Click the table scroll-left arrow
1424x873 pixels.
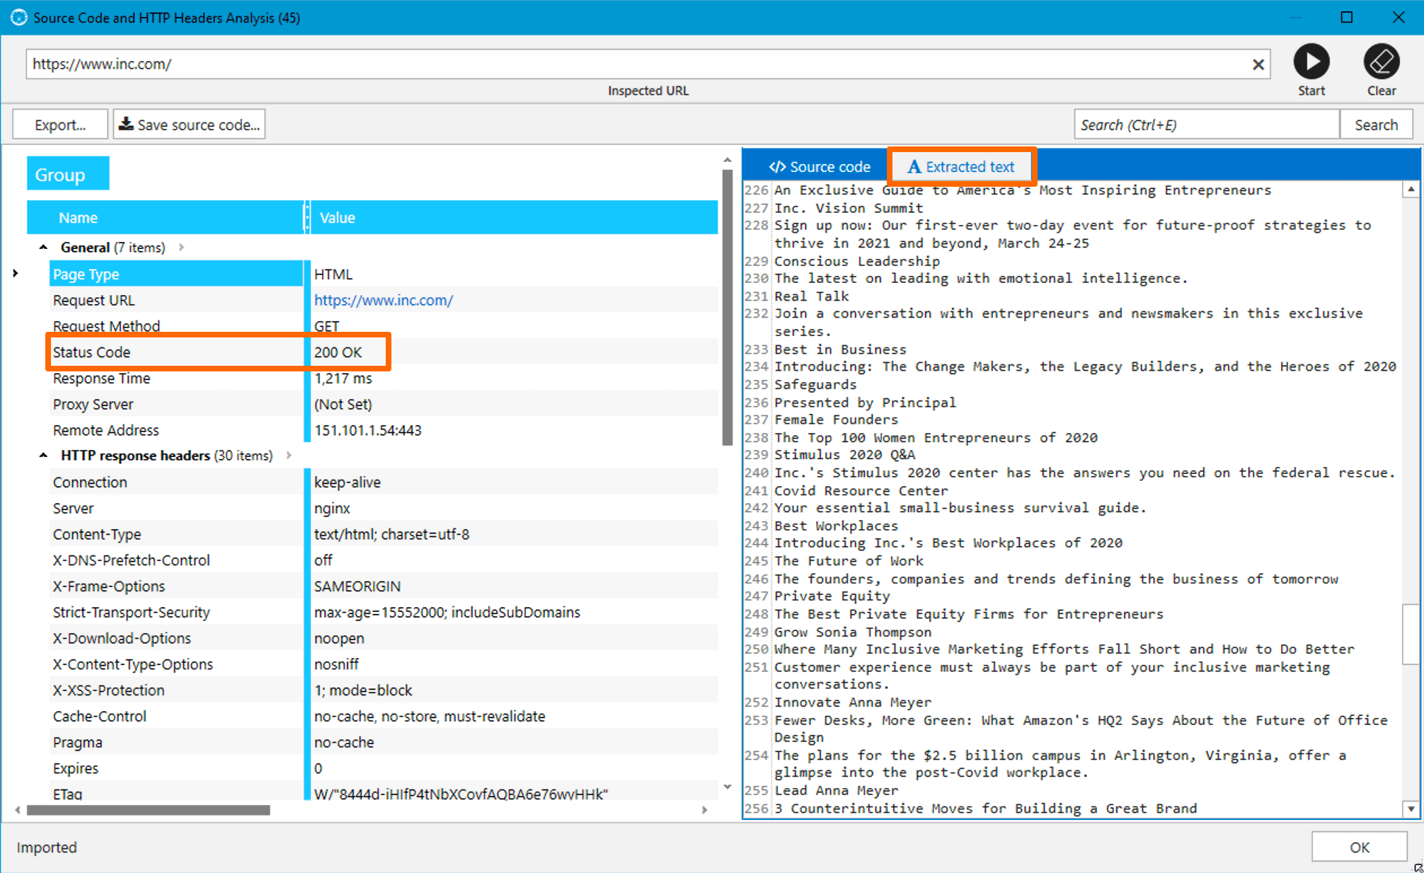pos(18,810)
